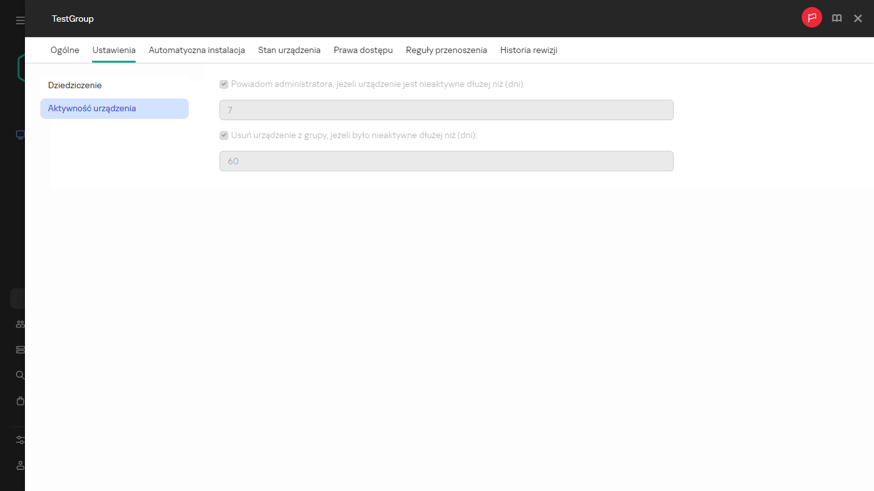This screenshot has width=874, height=491.
Task: Click the server icon in the sidebar
Action: [20, 350]
